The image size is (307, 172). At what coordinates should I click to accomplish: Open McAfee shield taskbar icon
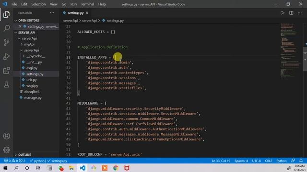point(127,168)
